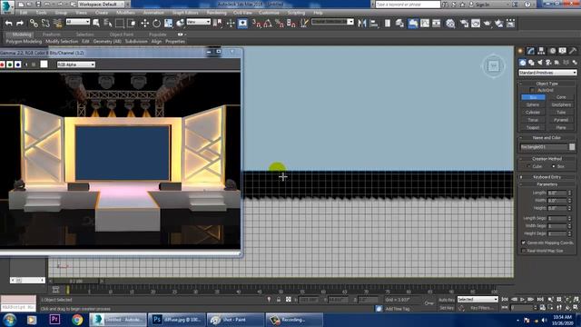This screenshot has height=327, width=581.
Task: Activate the Select and Link tool
Action: [x=34, y=24]
